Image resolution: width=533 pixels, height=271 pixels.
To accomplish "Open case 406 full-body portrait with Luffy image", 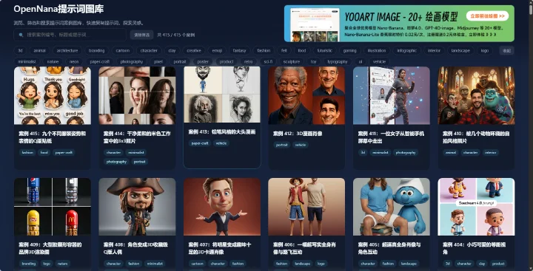I will (306, 207).
